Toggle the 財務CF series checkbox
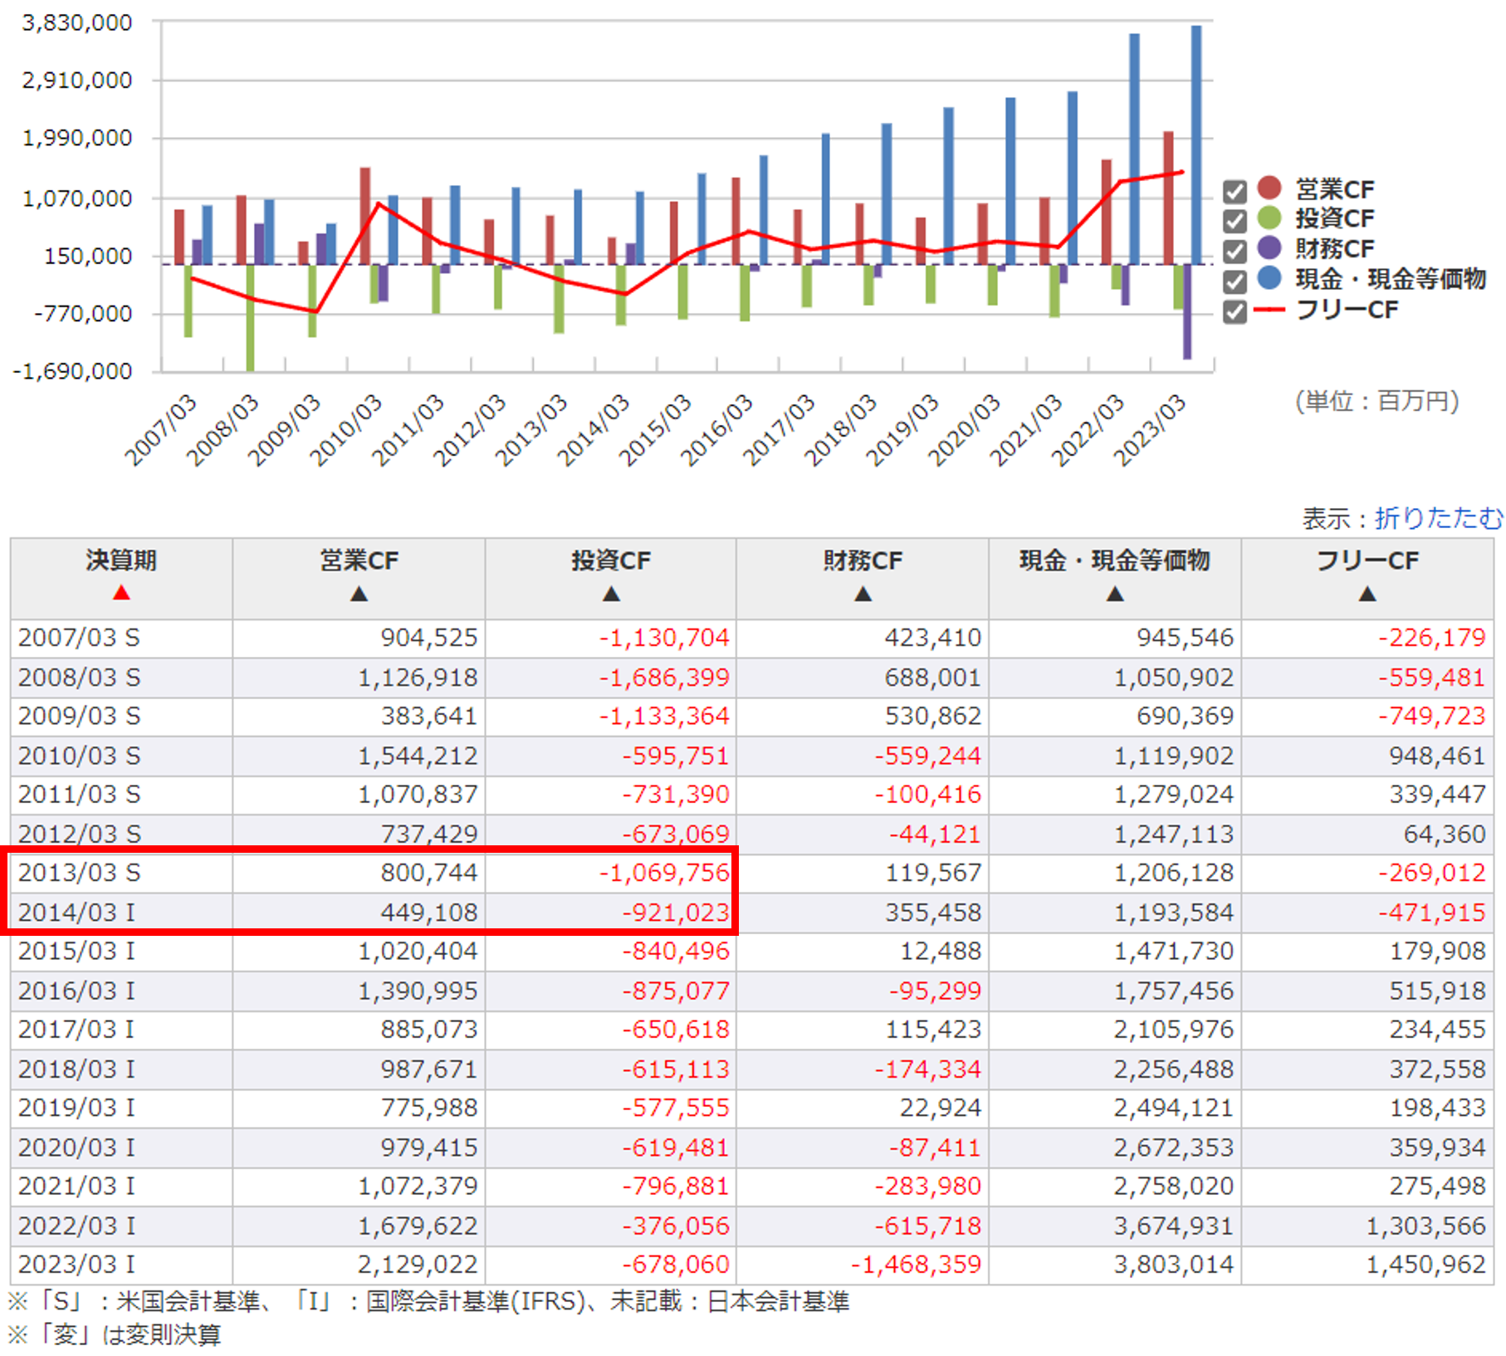The width and height of the screenshot is (1506, 1356). [x=1235, y=251]
